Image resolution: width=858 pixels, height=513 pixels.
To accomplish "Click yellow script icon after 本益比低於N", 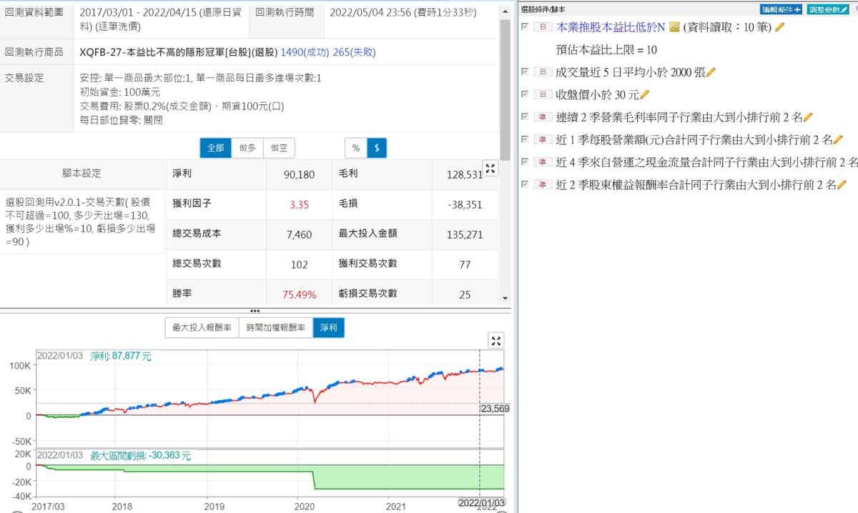I will (674, 27).
